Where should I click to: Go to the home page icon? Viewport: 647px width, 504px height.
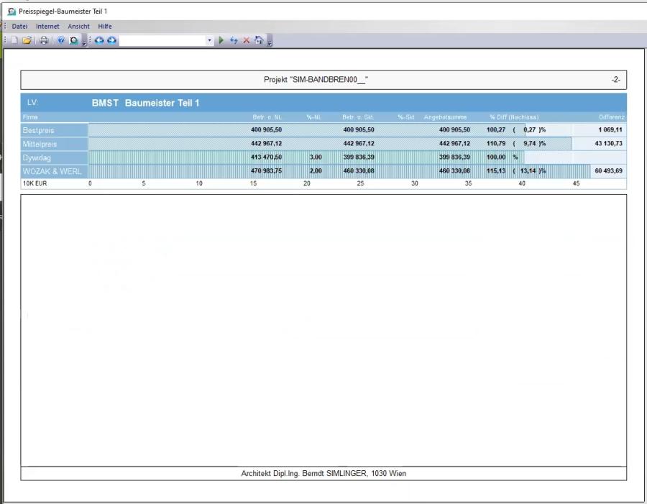coord(259,40)
